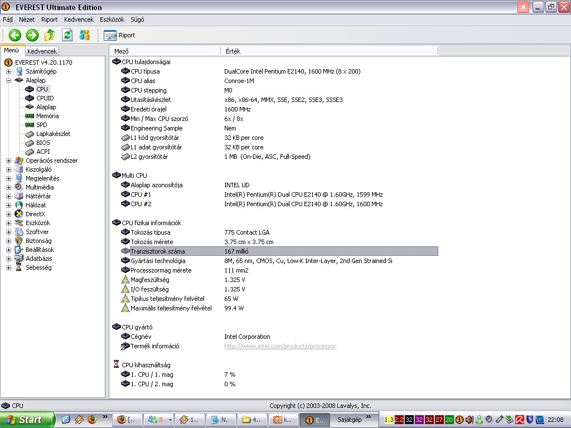
Task: Switch to the Kedvencek tab in left panel
Action: tap(42, 51)
